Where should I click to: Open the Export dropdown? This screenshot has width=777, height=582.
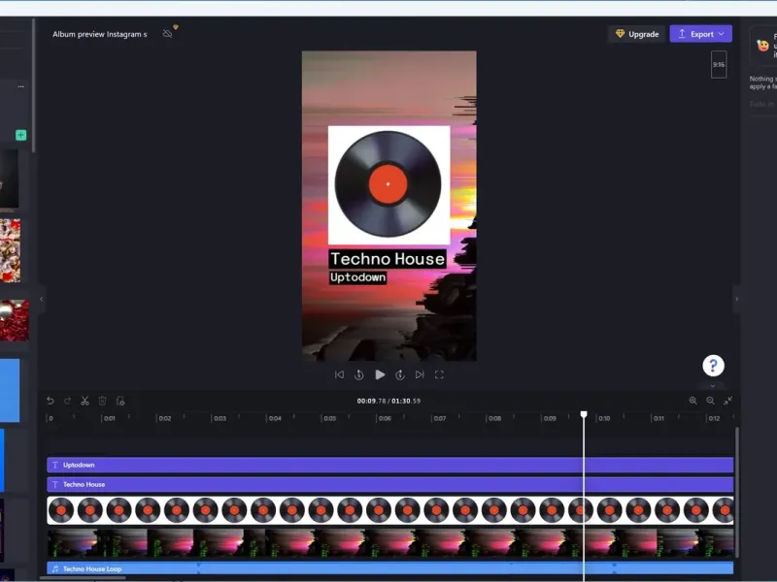point(700,34)
